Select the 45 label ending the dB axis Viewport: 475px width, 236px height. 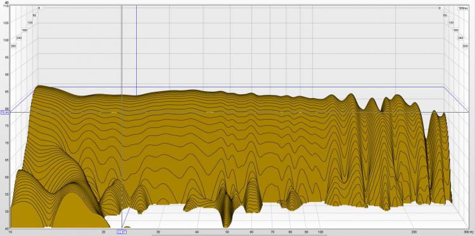[x=7, y=228]
